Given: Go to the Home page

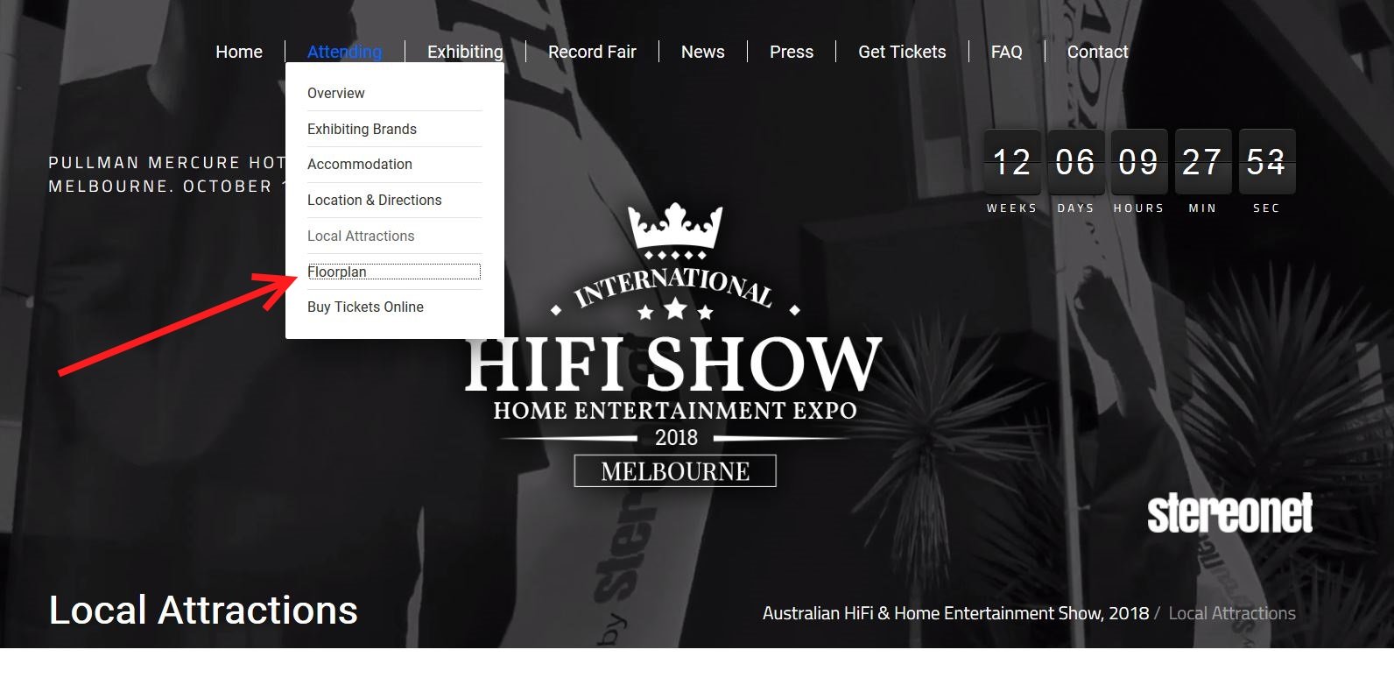Looking at the screenshot, I should click(x=239, y=52).
